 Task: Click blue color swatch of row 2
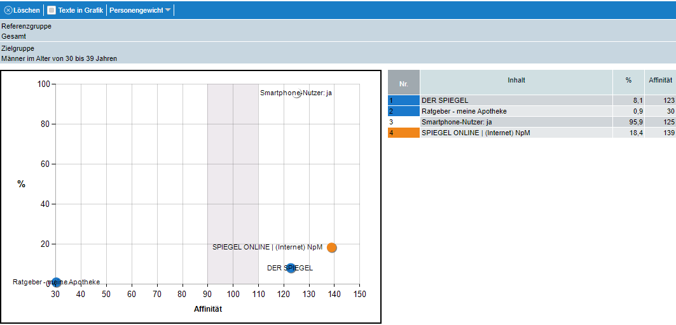click(x=403, y=111)
